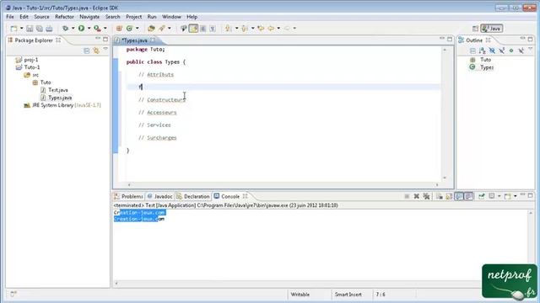Image resolution: width=540 pixels, height=303 pixels.
Task: Toggle Hide Non-Public Members in Outline
Action: [x=511, y=50]
